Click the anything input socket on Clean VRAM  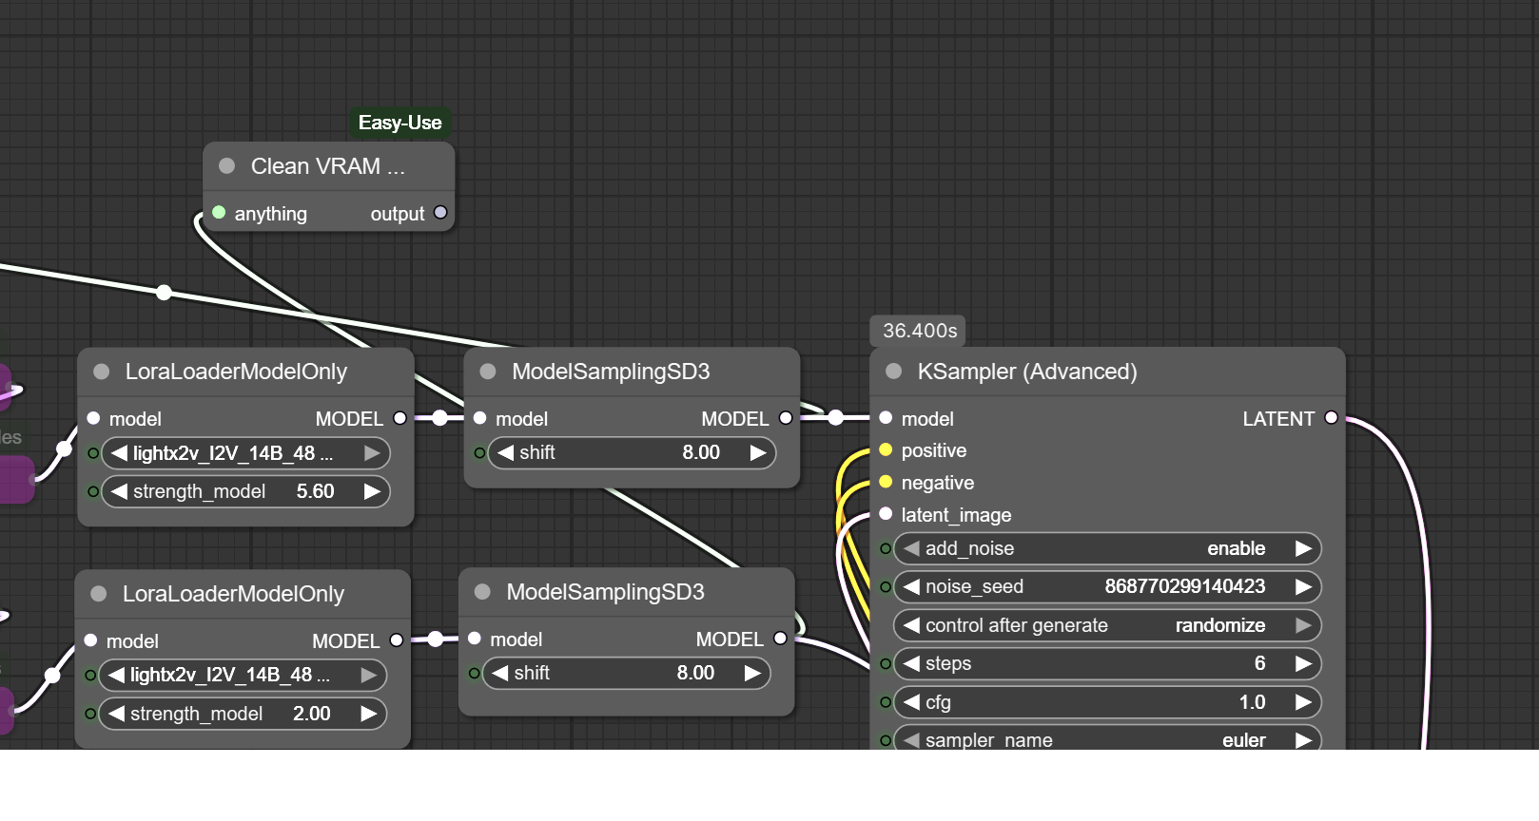tap(219, 213)
